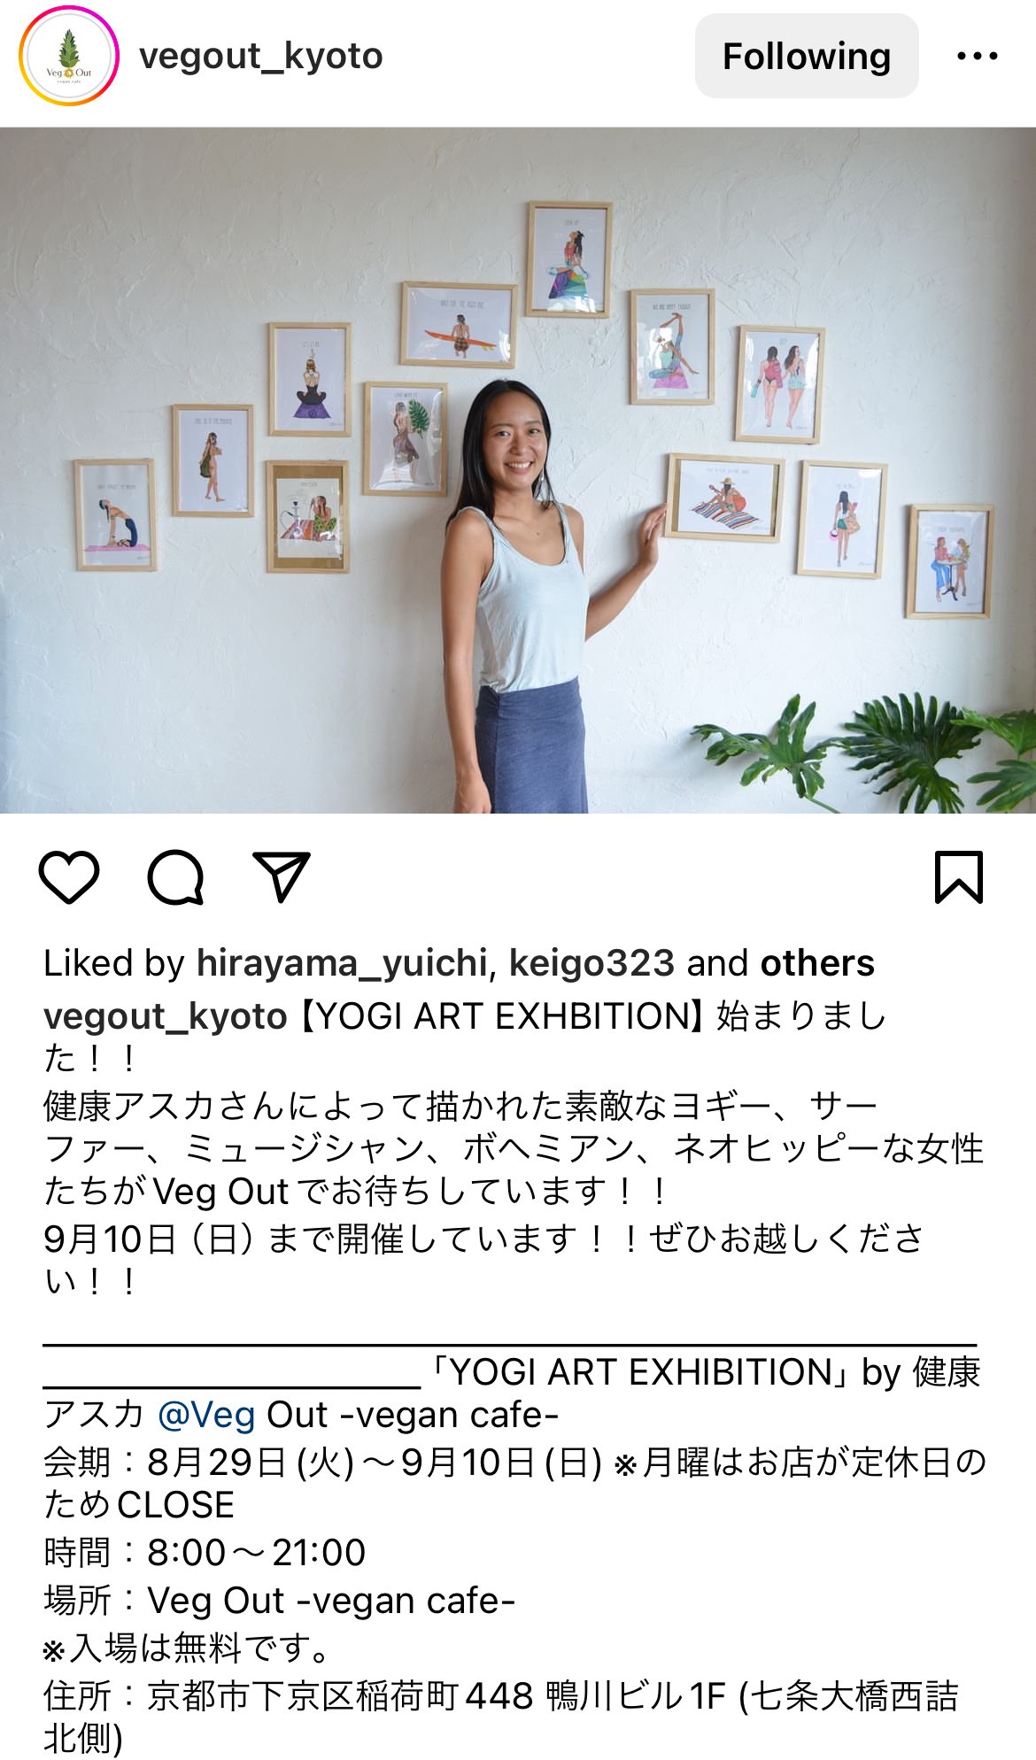Open keigo323's profile from the likes
This screenshot has height=1760, width=1036.
point(591,963)
